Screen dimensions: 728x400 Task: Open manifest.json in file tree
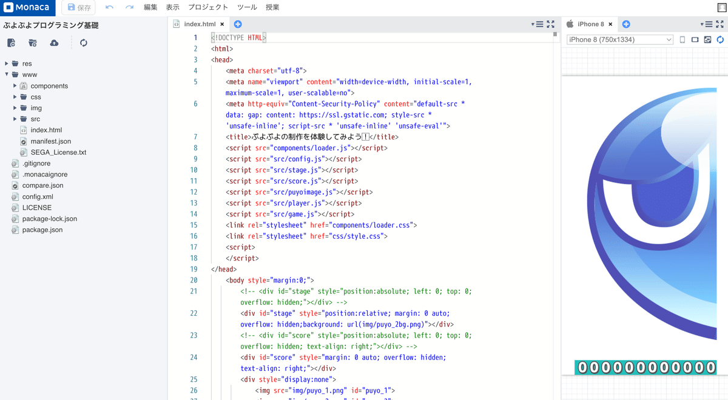[x=50, y=141]
